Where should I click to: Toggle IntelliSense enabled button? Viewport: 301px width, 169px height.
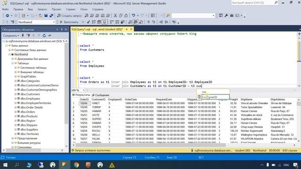click(x=104, y=22)
